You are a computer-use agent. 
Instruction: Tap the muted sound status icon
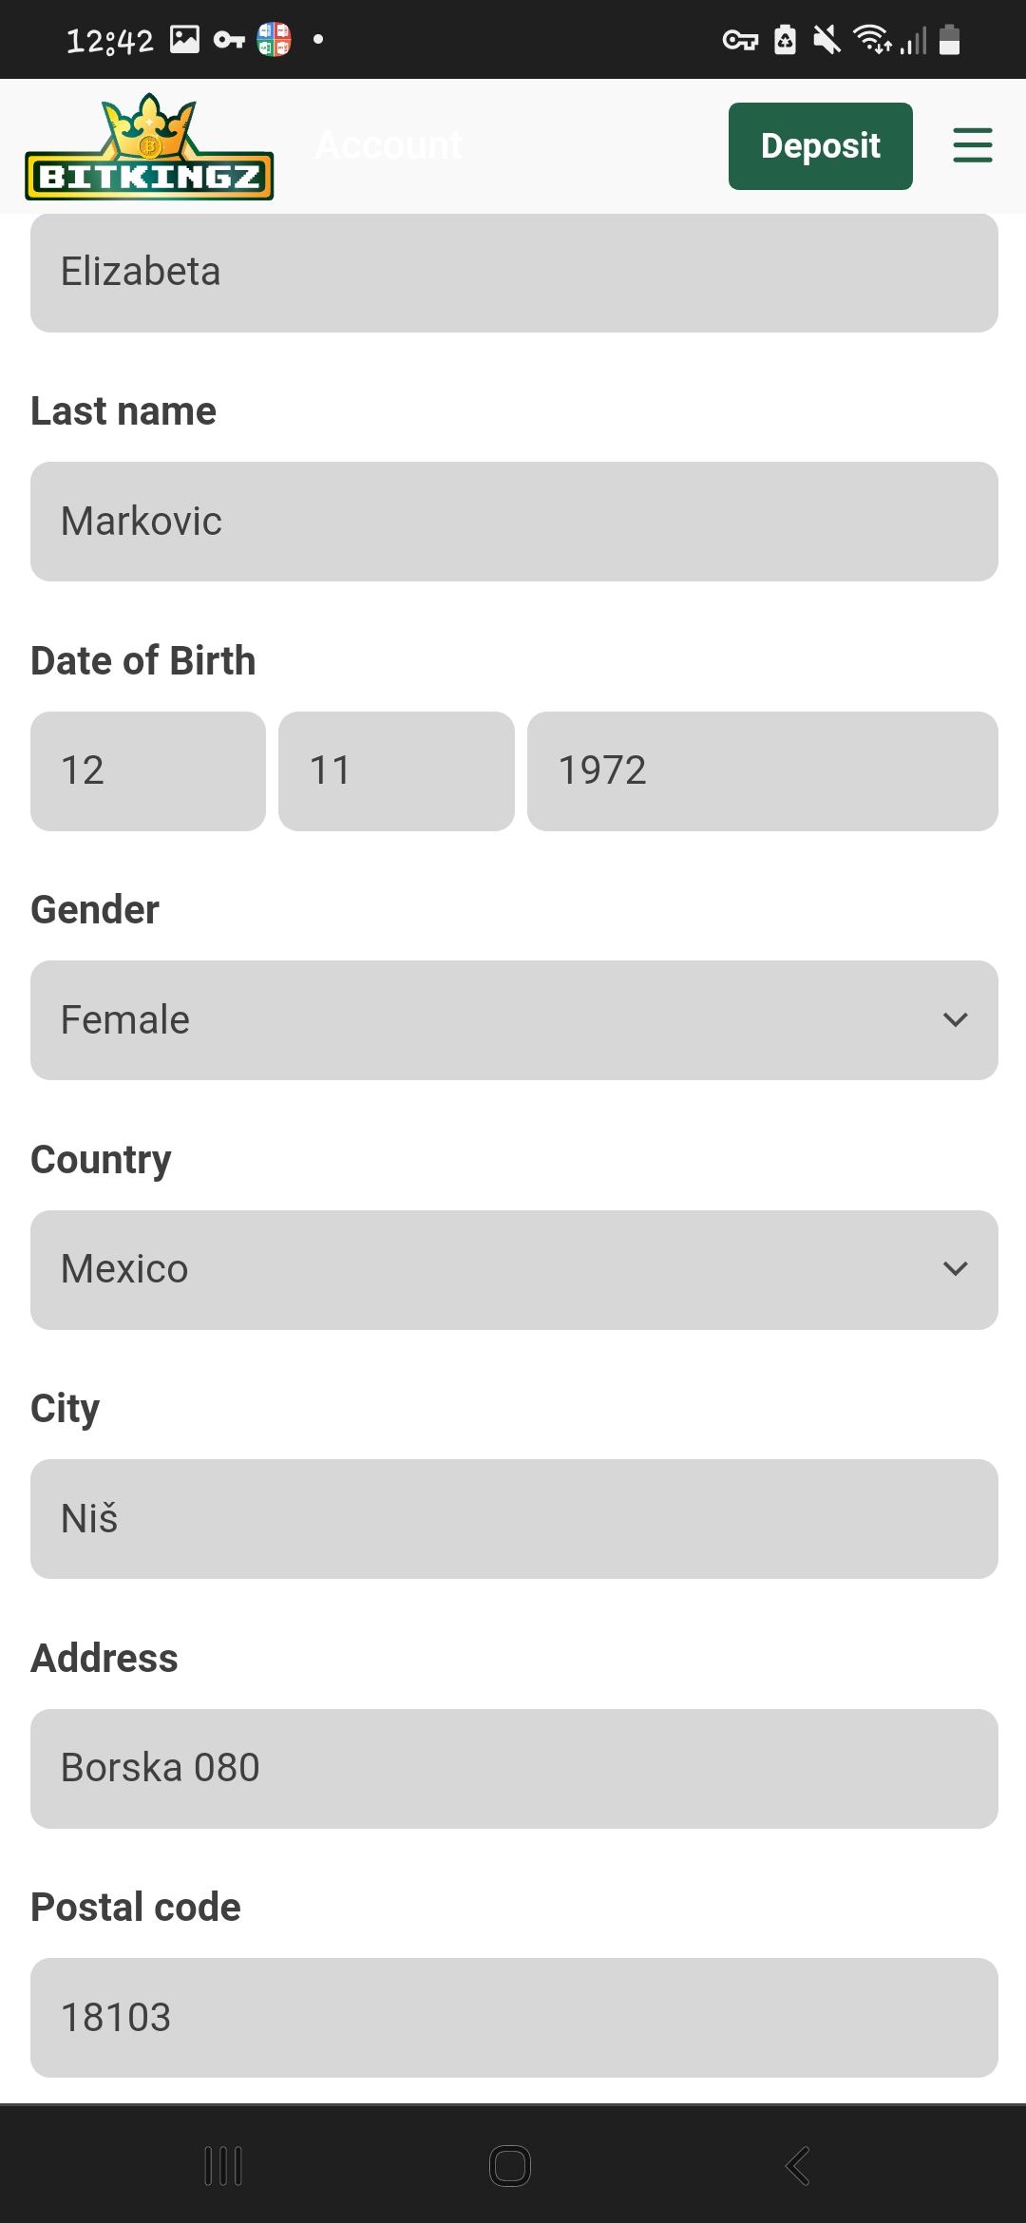point(827,40)
